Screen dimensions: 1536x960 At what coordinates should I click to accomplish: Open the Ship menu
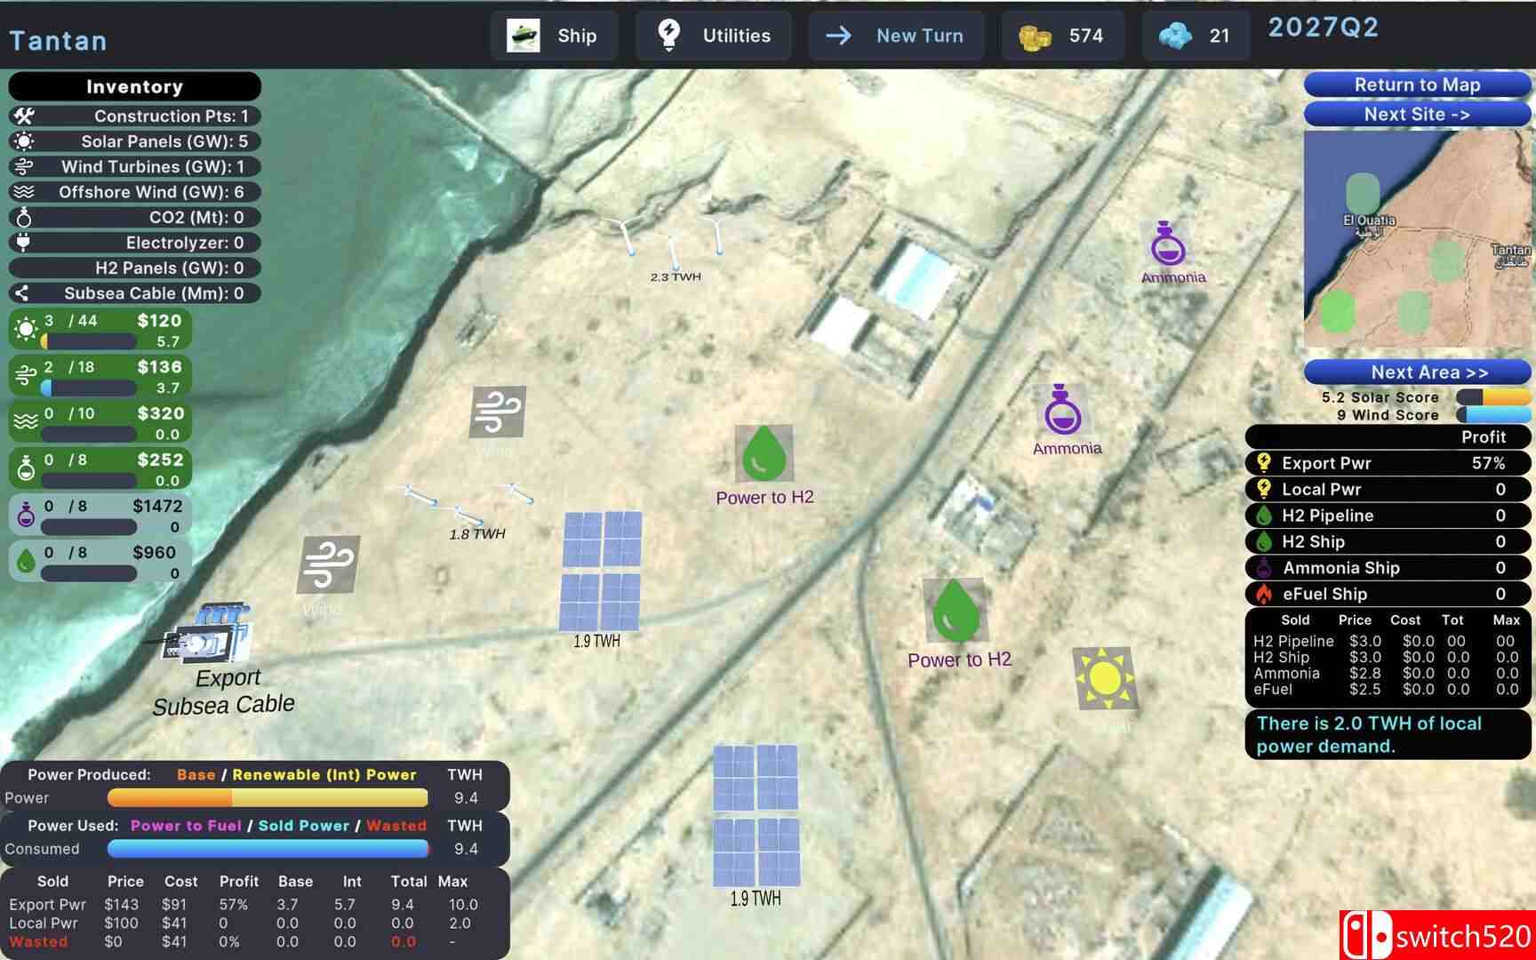click(553, 36)
